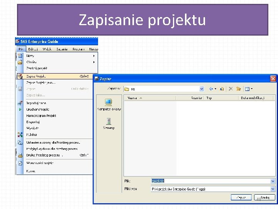Screen dimensions: 278x209
Task: Sort by Rozmiar column header
Action: 190,98
